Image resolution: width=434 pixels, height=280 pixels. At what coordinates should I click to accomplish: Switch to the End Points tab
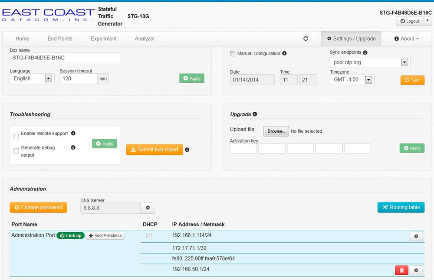pos(60,39)
